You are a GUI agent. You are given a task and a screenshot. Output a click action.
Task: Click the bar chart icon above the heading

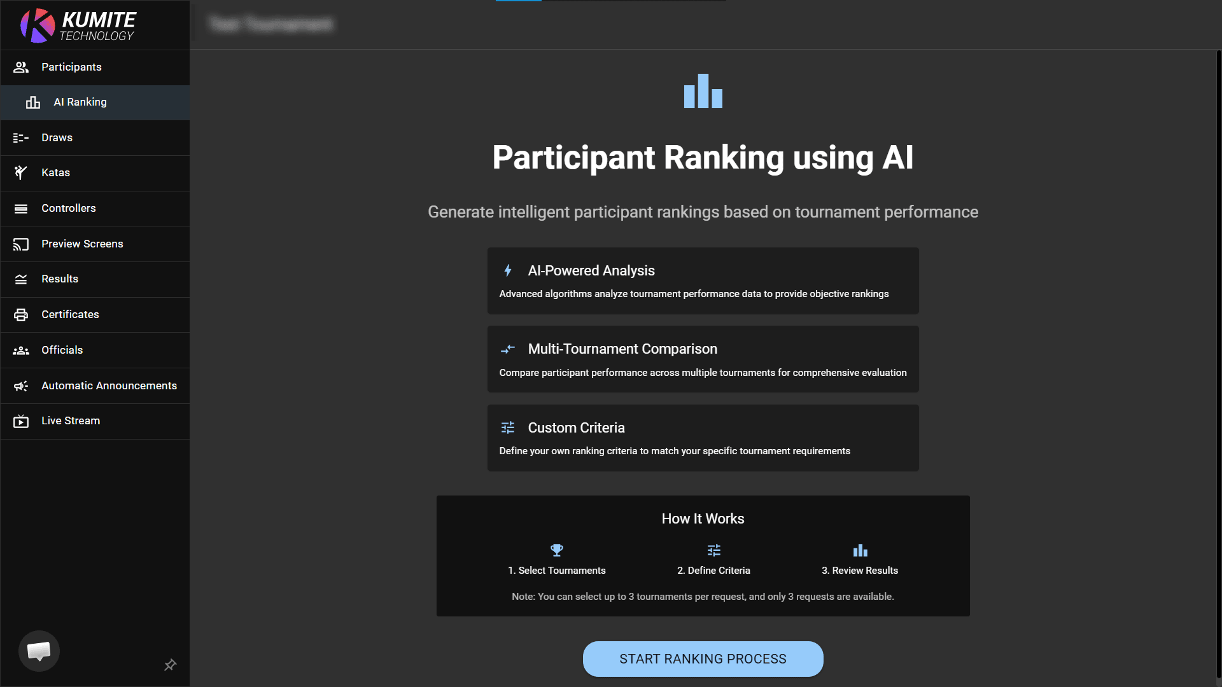click(x=703, y=92)
